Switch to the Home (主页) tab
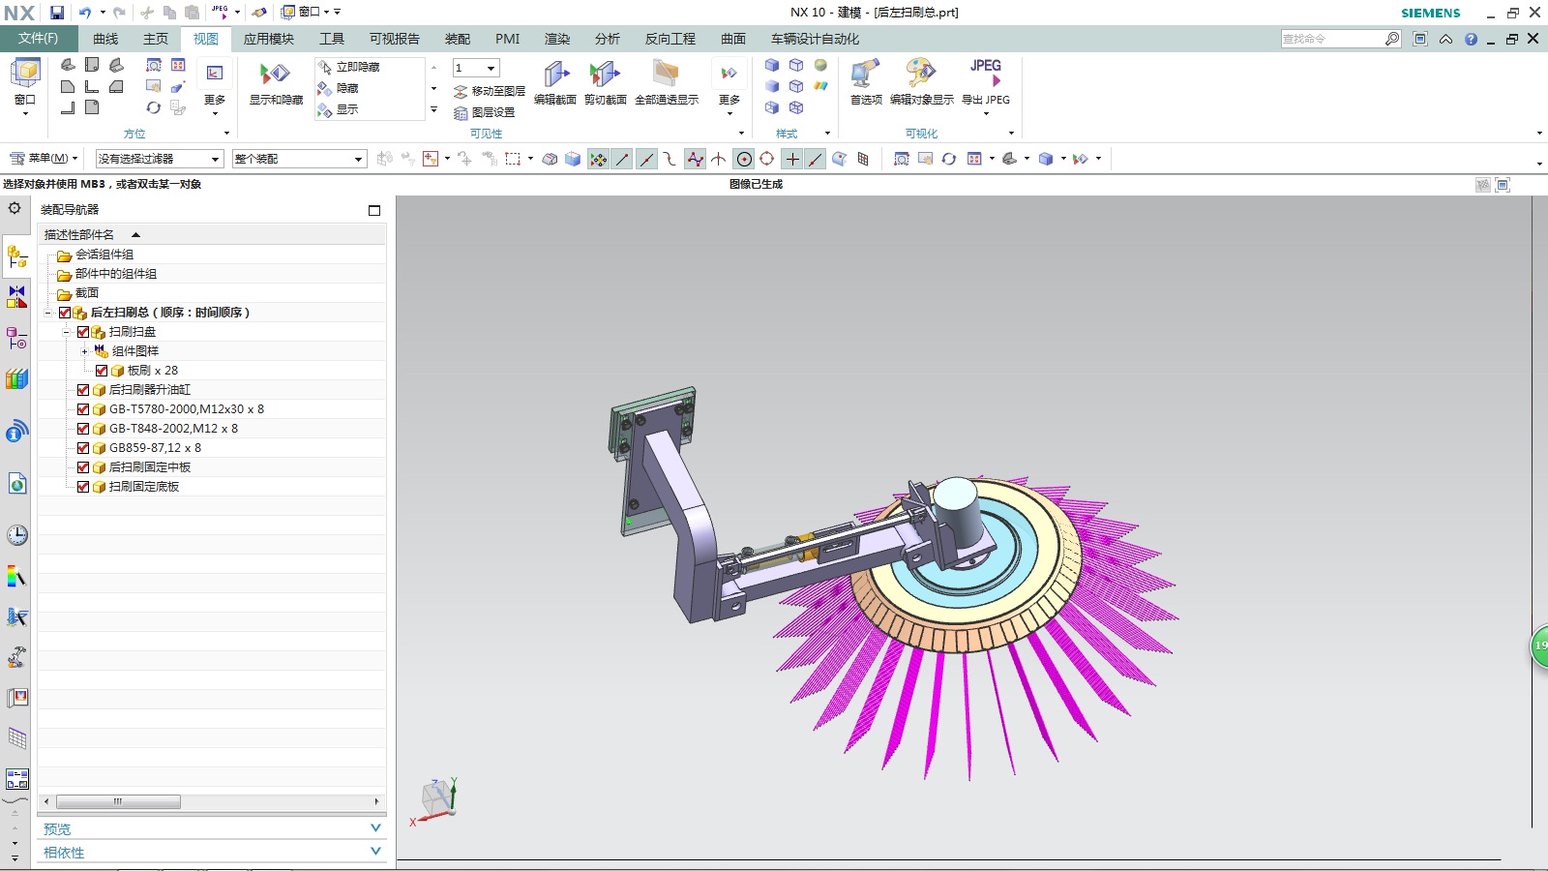The height and width of the screenshot is (871, 1548). click(x=156, y=39)
